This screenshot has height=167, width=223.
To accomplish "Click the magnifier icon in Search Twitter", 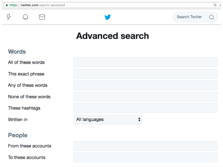I will pos(211,17).
